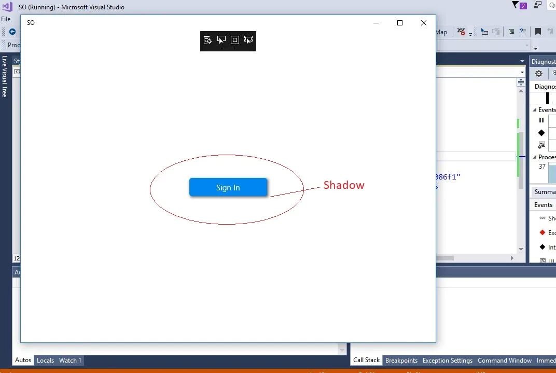Minimize the SO application window
The image size is (556, 373).
point(376,23)
